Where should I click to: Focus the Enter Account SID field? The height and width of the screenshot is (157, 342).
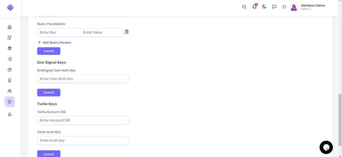pos(83,120)
